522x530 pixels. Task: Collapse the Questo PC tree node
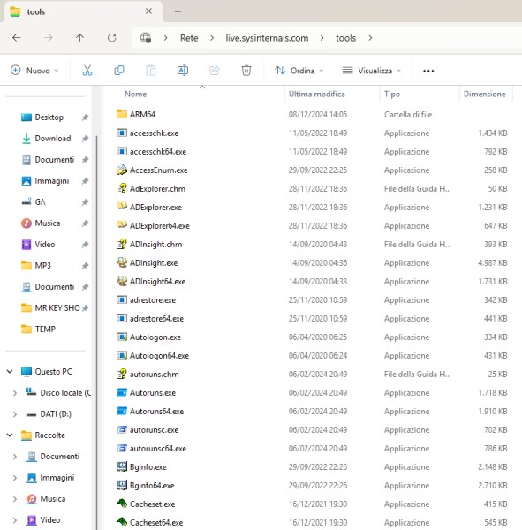pyautogui.click(x=10, y=372)
